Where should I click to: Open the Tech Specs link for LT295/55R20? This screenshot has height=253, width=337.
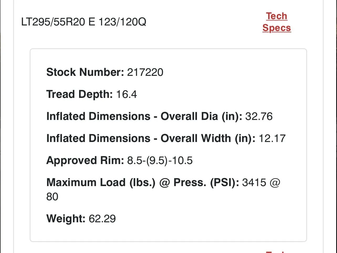pyautogui.click(x=277, y=22)
